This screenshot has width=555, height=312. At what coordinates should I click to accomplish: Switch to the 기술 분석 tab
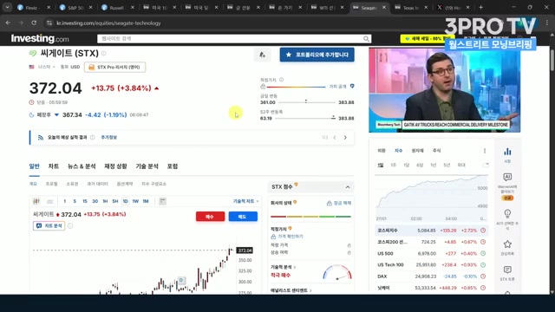point(147,166)
